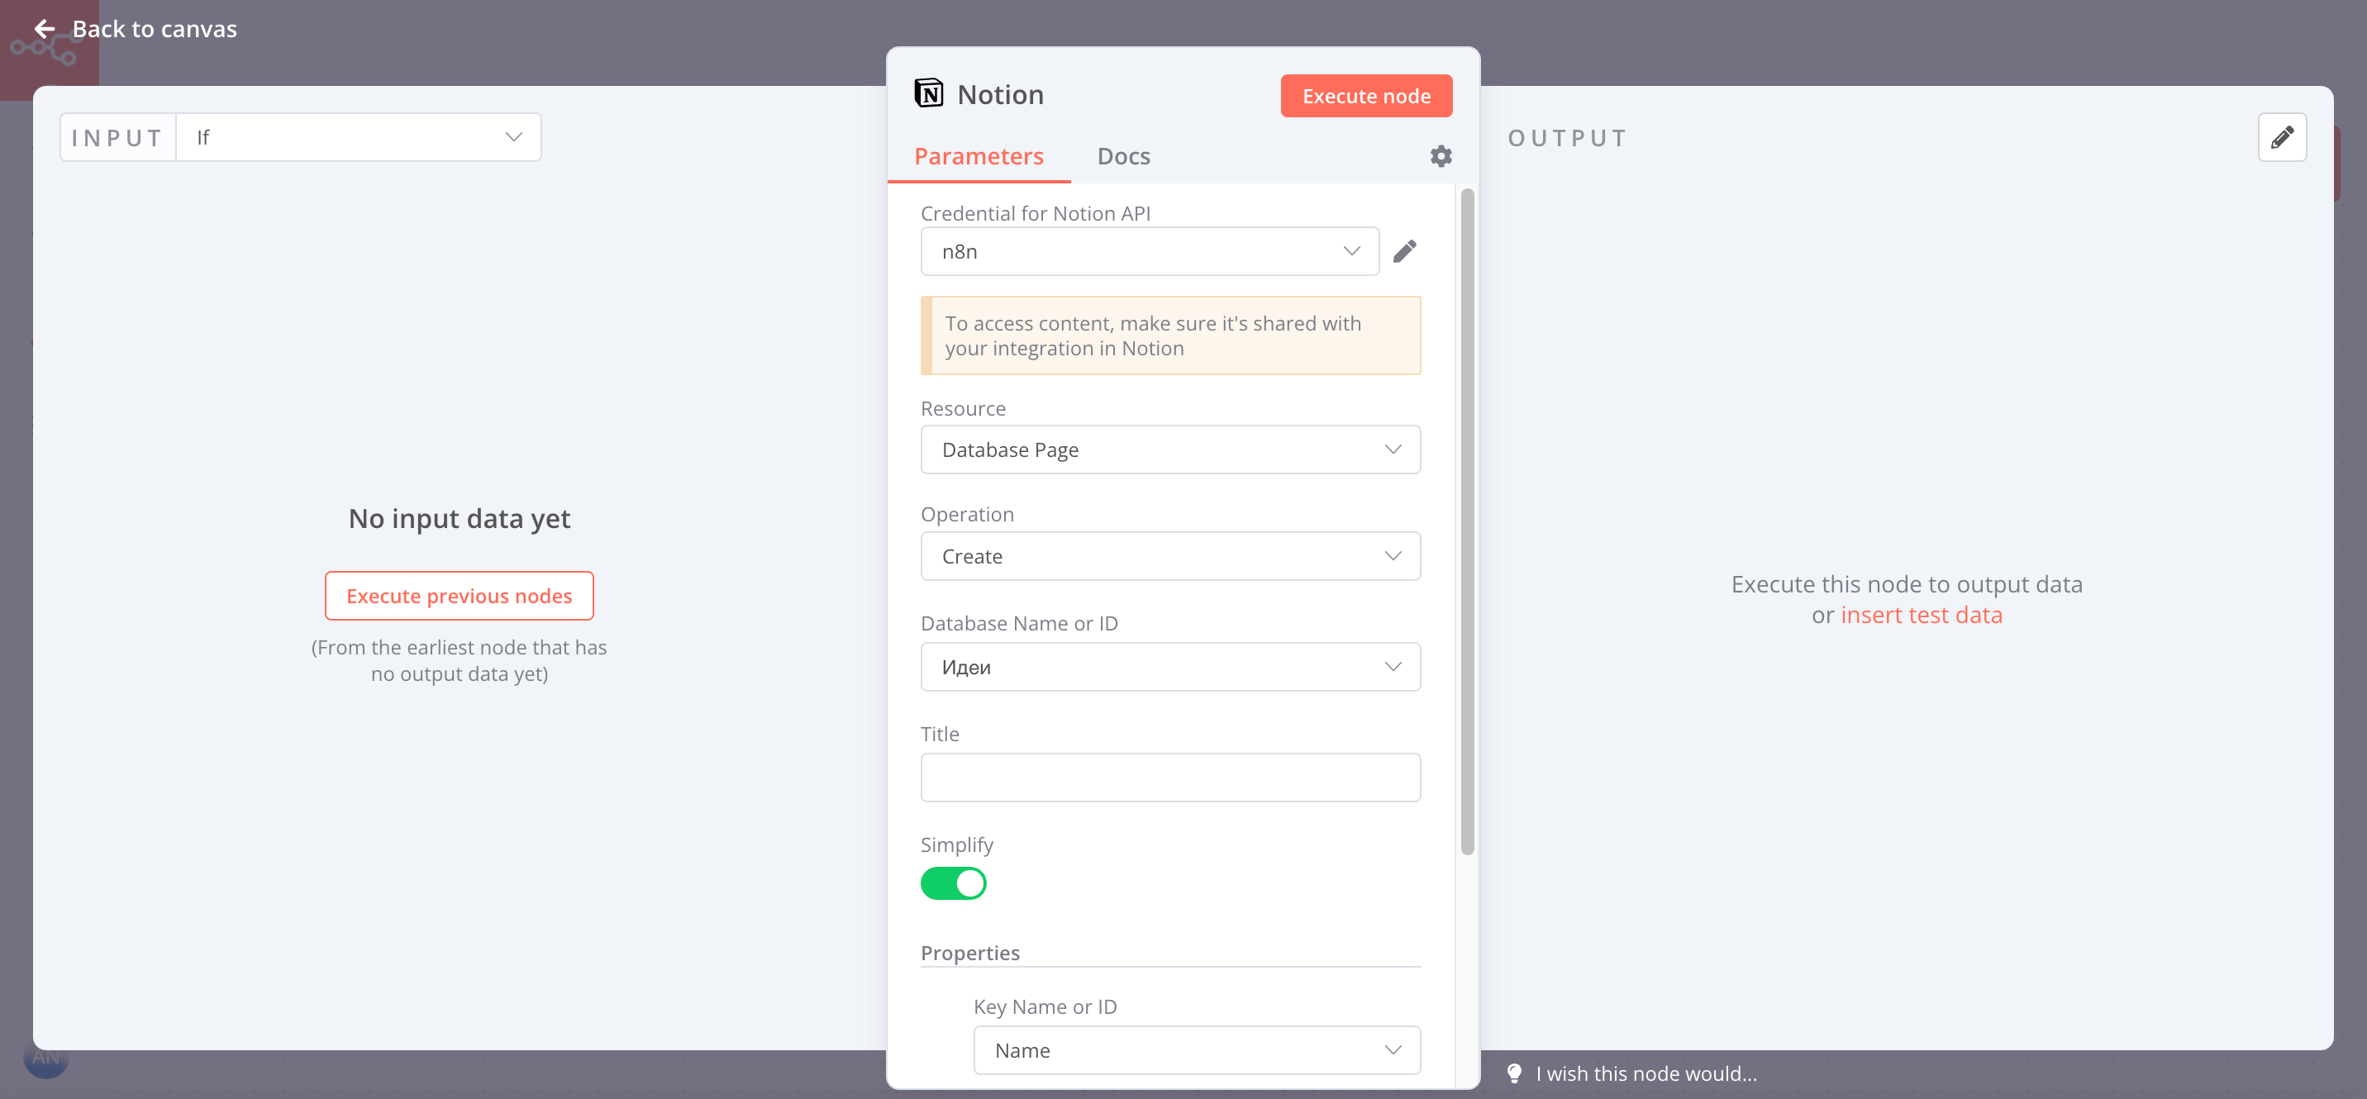Open the Database Name or ID dropdown

pyautogui.click(x=1169, y=667)
